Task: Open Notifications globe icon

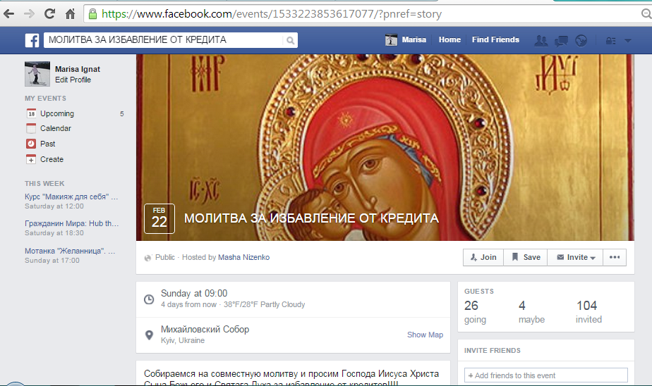Action: coord(581,40)
